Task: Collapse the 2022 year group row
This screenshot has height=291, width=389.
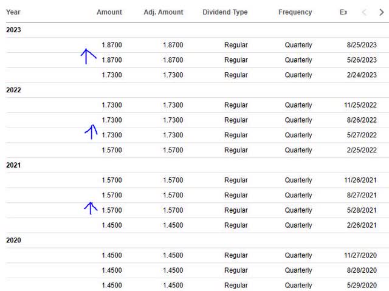Action: coord(13,90)
